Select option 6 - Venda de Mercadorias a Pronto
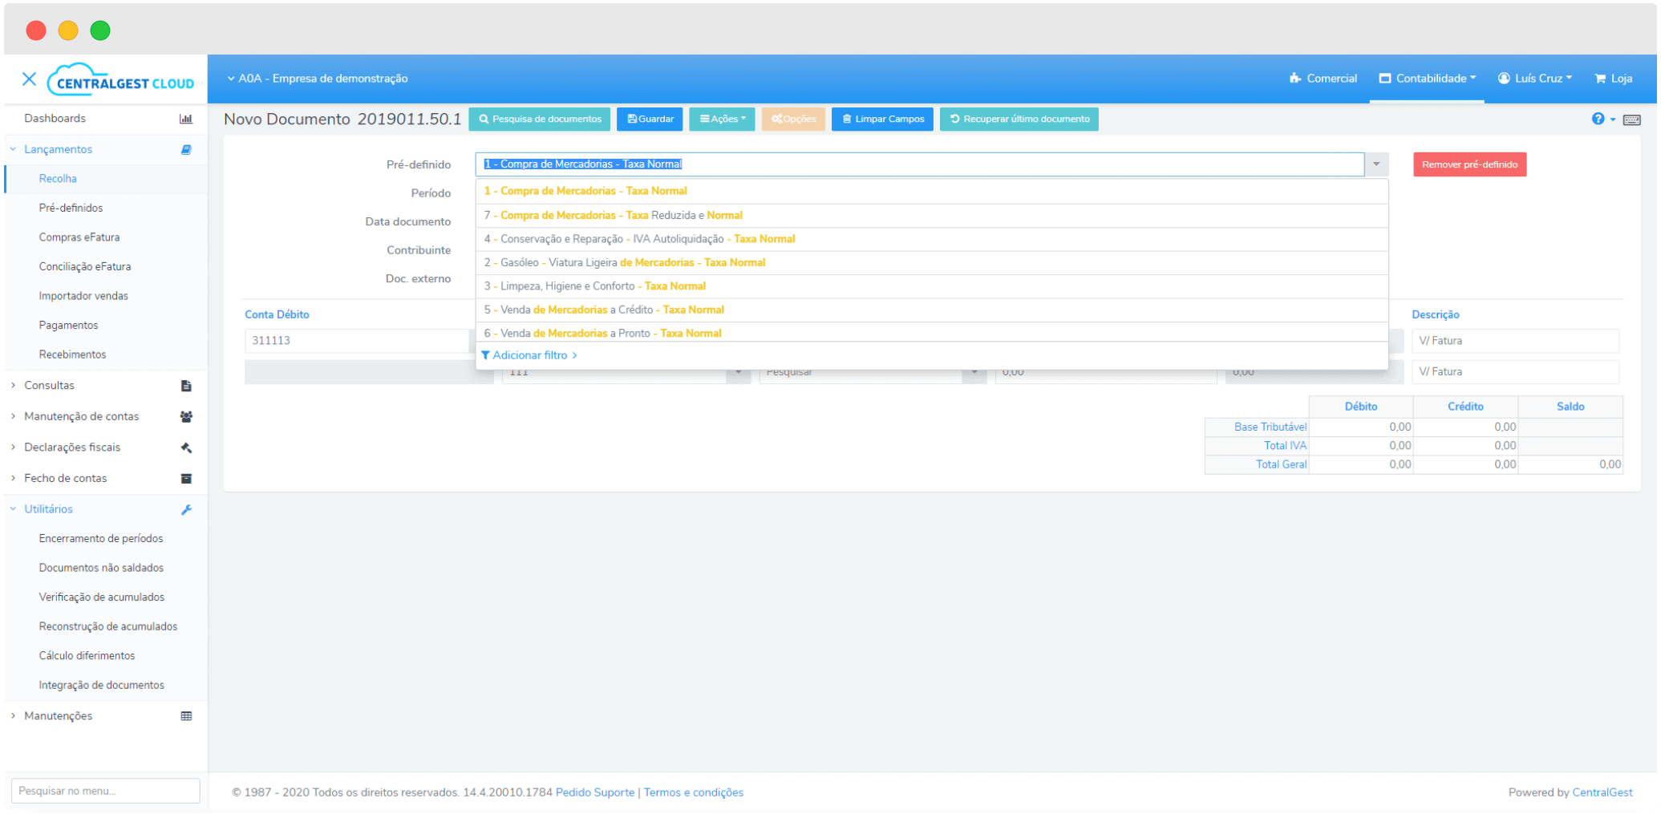The image size is (1661, 814). click(931, 332)
